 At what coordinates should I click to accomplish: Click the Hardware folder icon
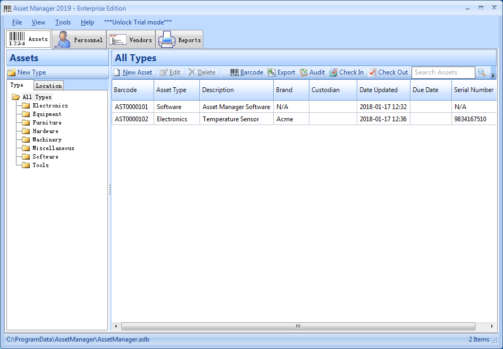[26, 131]
